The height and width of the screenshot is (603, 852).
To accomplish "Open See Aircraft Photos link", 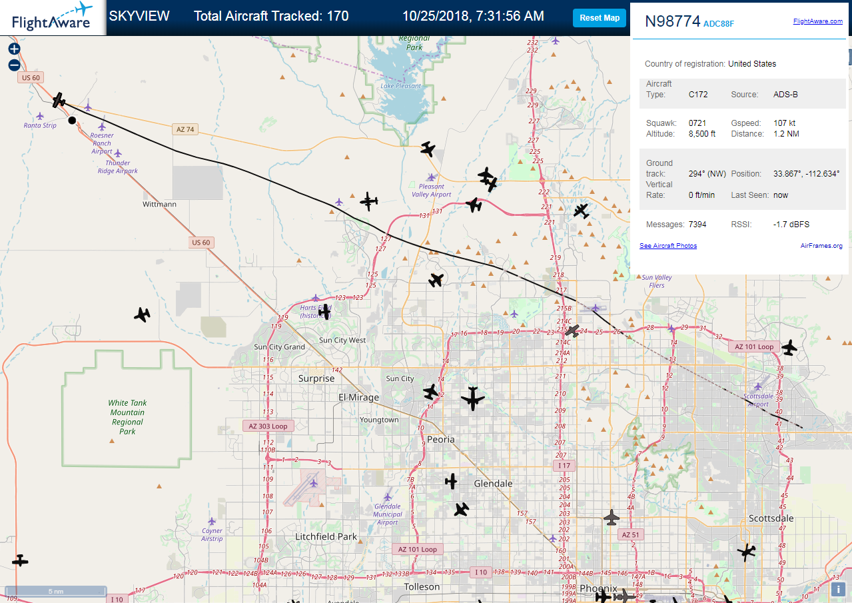I will [x=668, y=246].
